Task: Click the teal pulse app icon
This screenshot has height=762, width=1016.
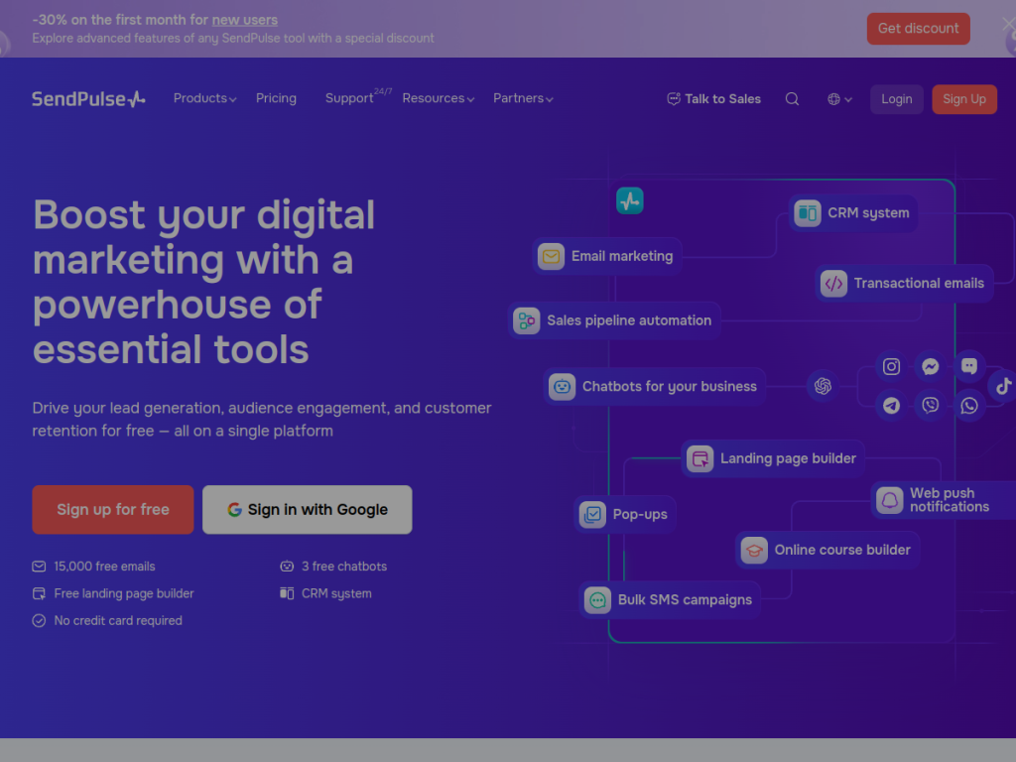Action: pyautogui.click(x=630, y=200)
